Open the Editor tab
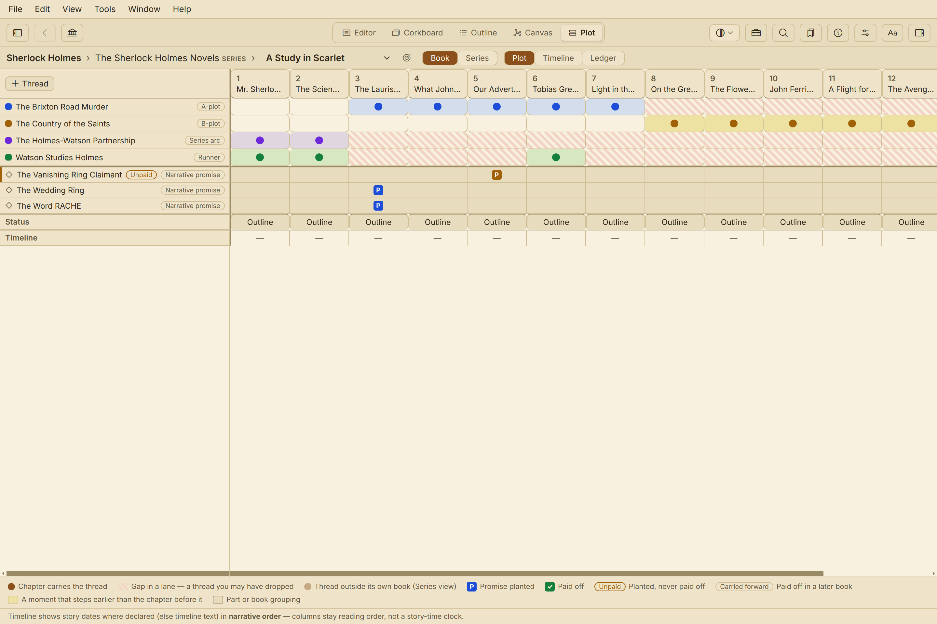Viewport: 937px width, 624px height. 359,32
